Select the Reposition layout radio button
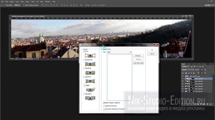215x120 pixels. point(84,94)
